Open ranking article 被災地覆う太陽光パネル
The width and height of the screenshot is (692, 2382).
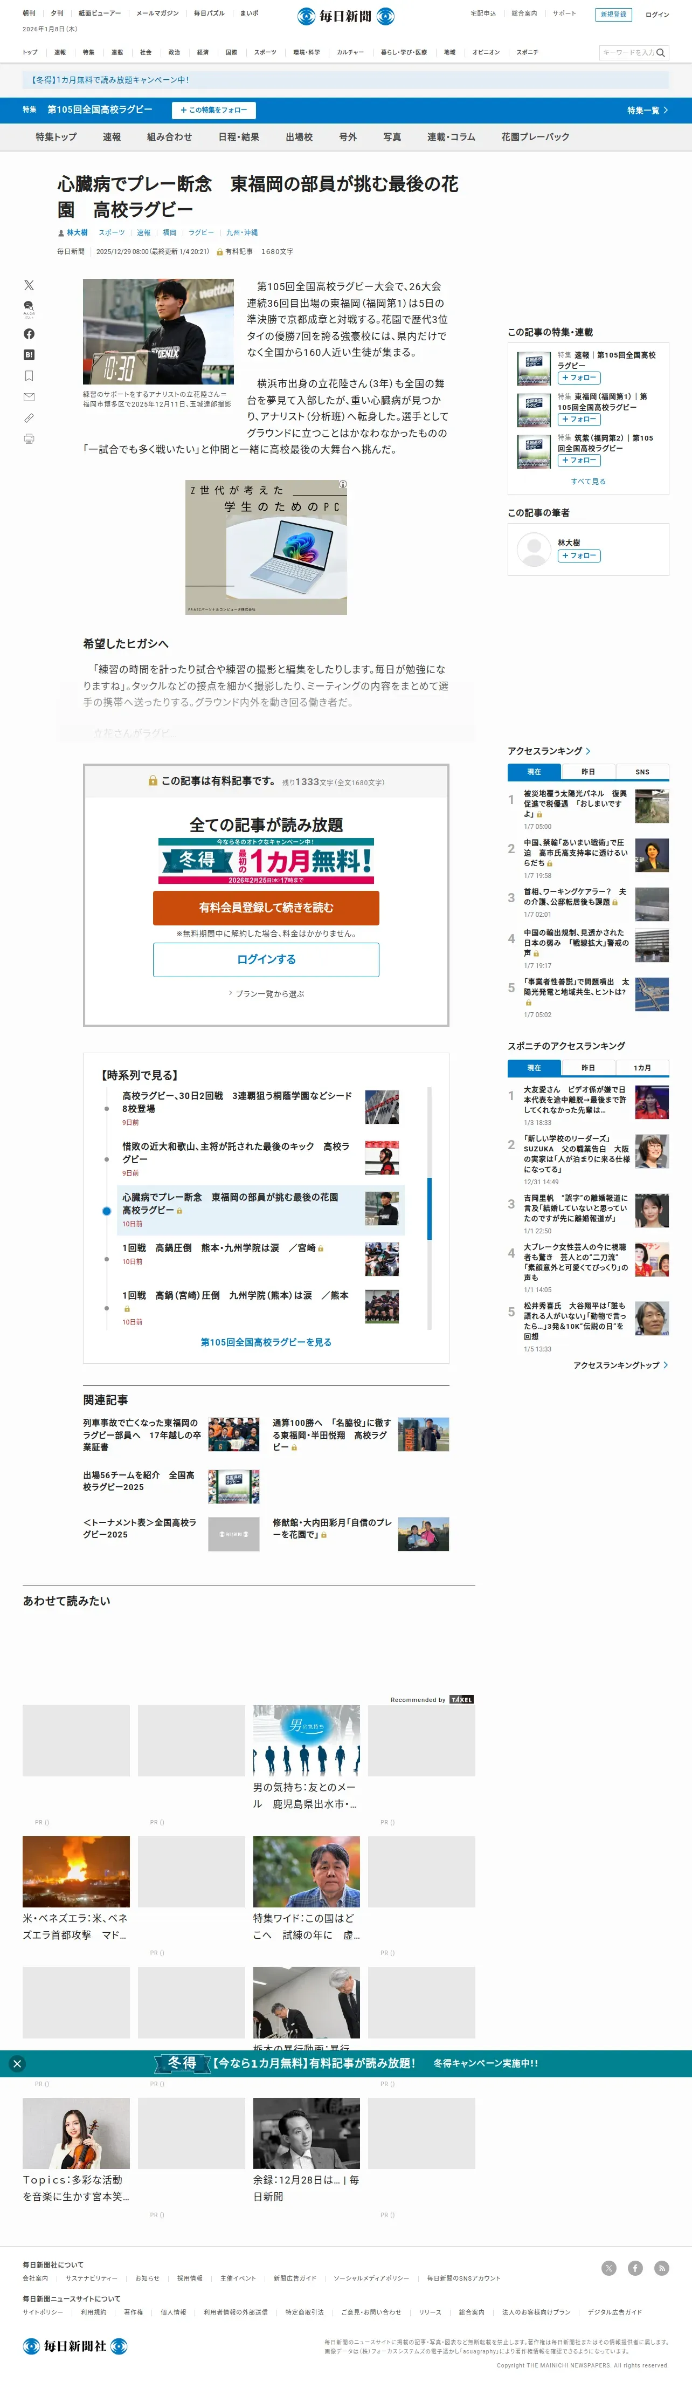tap(576, 804)
